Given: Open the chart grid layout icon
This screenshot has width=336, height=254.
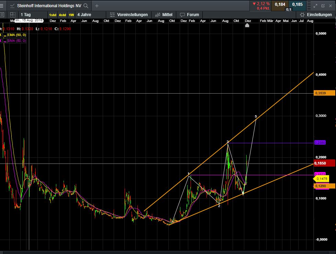Looking at the screenshot, I should pos(13,15).
